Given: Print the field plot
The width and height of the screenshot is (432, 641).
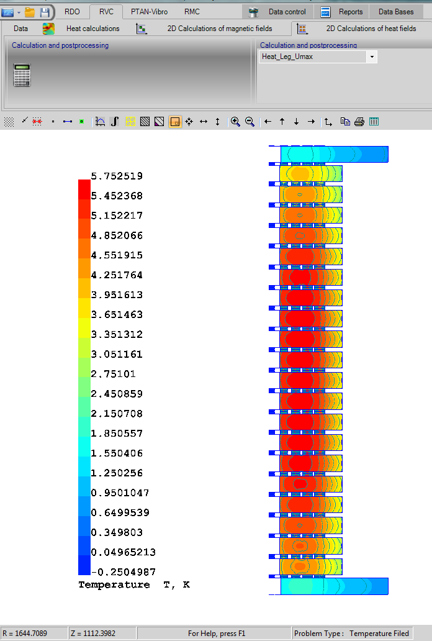Looking at the screenshot, I should [359, 121].
